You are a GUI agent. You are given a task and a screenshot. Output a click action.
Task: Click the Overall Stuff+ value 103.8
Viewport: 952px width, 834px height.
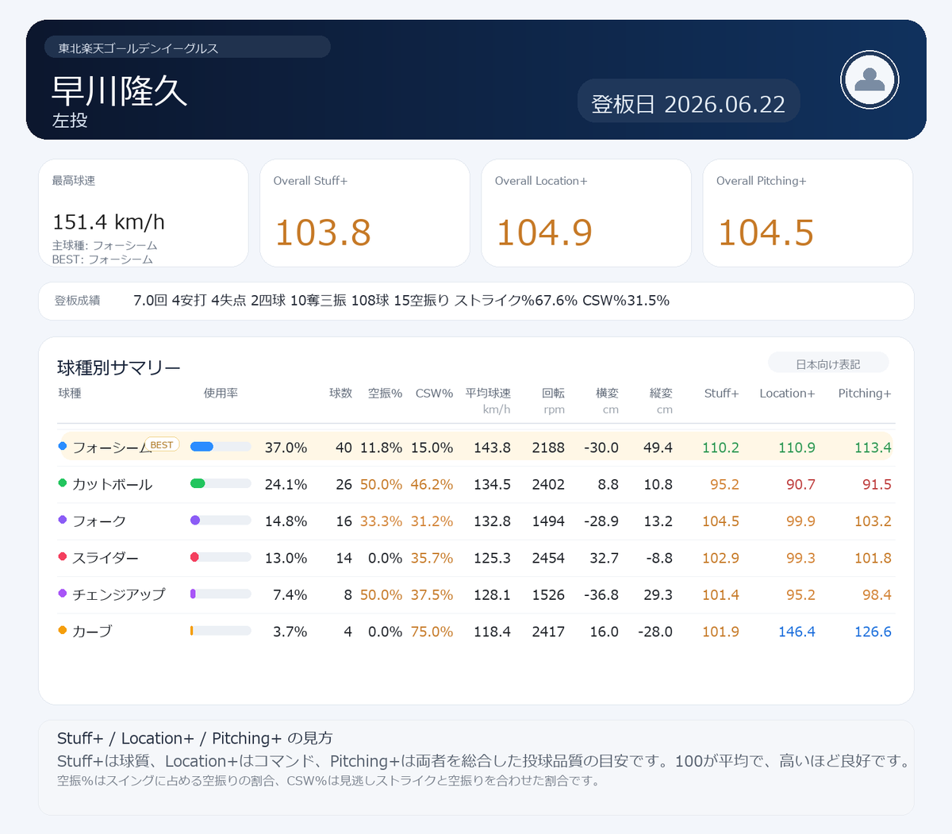323,233
